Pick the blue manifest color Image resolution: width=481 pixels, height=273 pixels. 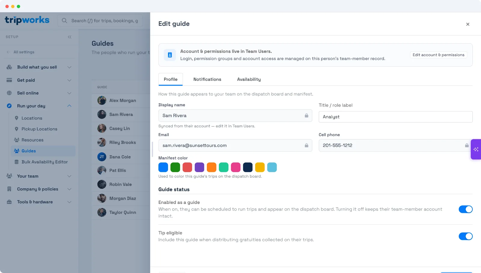coord(163,167)
